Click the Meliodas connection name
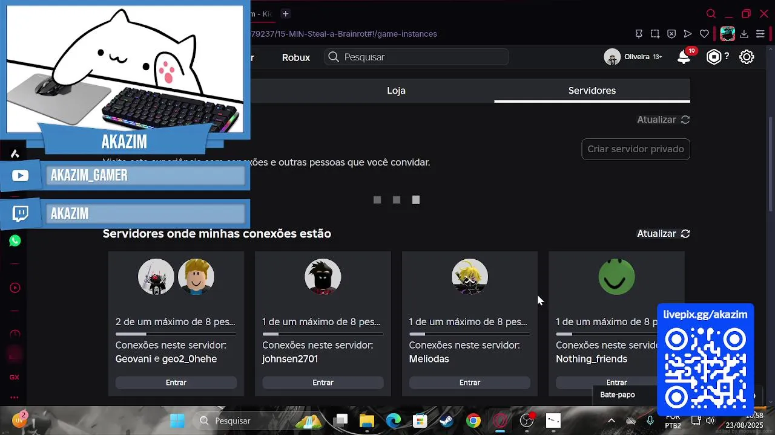775x435 pixels. [x=429, y=359]
